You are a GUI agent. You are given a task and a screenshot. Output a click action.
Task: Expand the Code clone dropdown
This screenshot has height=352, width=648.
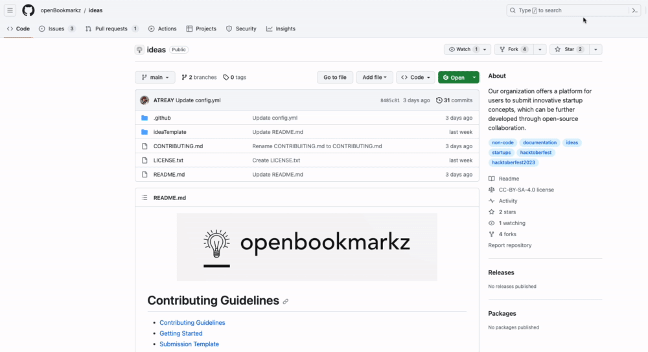(x=415, y=77)
